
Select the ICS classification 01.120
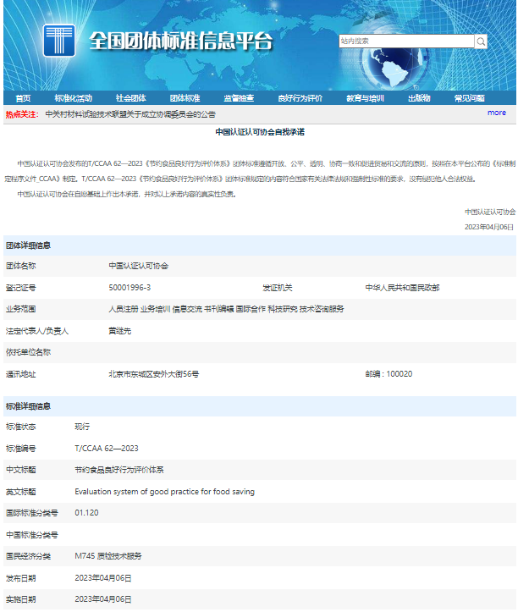coord(86,513)
